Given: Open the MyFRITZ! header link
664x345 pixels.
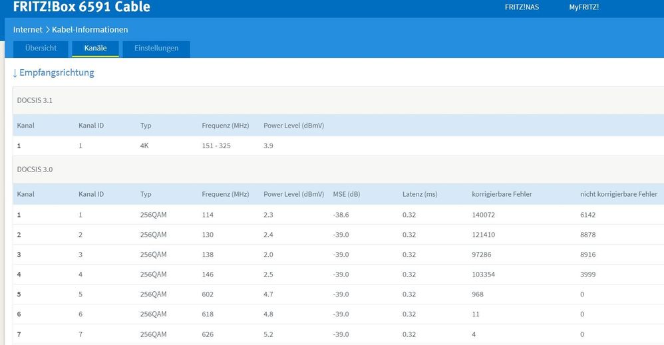Looking at the screenshot, I should tap(583, 7).
